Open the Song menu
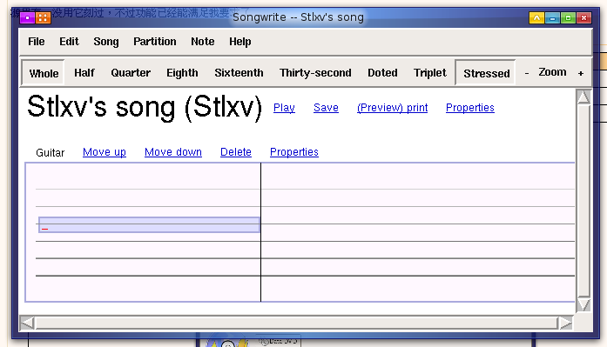Image resolution: width=607 pixels, height=347 pixels. point(106,42)
